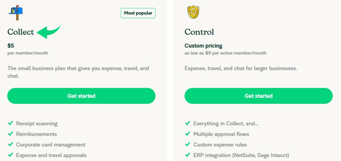Click the checkmark beside Everything in Collect

187,123
